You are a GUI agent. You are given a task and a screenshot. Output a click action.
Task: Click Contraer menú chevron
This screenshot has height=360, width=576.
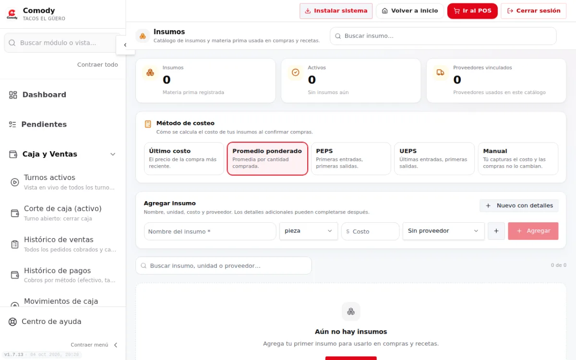pyautogui.click(x=115, y=345)
